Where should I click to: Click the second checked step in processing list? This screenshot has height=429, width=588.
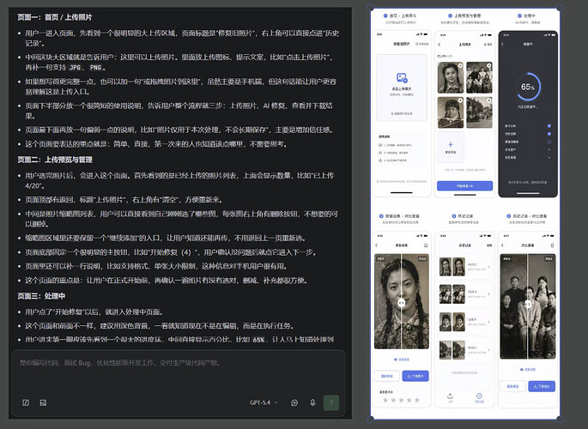[x=549, y=134]
